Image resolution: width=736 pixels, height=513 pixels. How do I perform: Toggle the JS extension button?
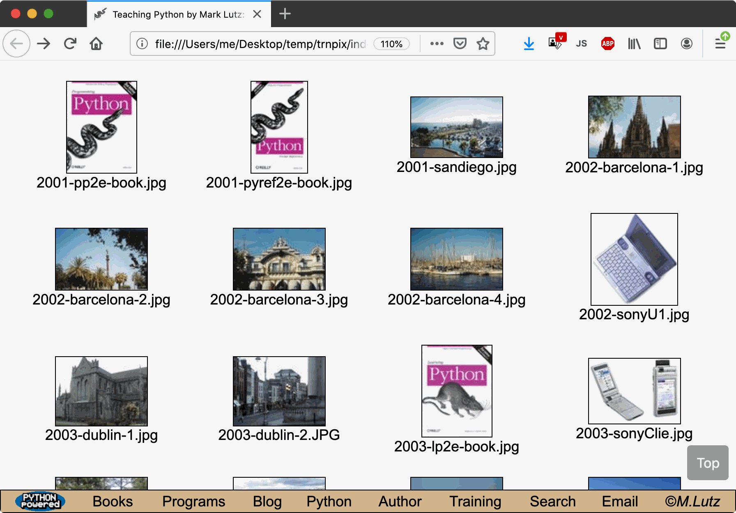(x=581, y=44)
